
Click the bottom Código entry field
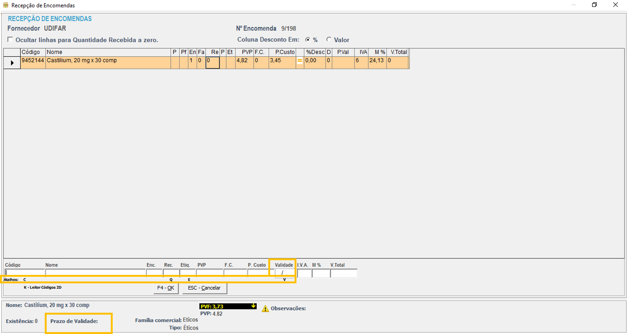(25, 273)
